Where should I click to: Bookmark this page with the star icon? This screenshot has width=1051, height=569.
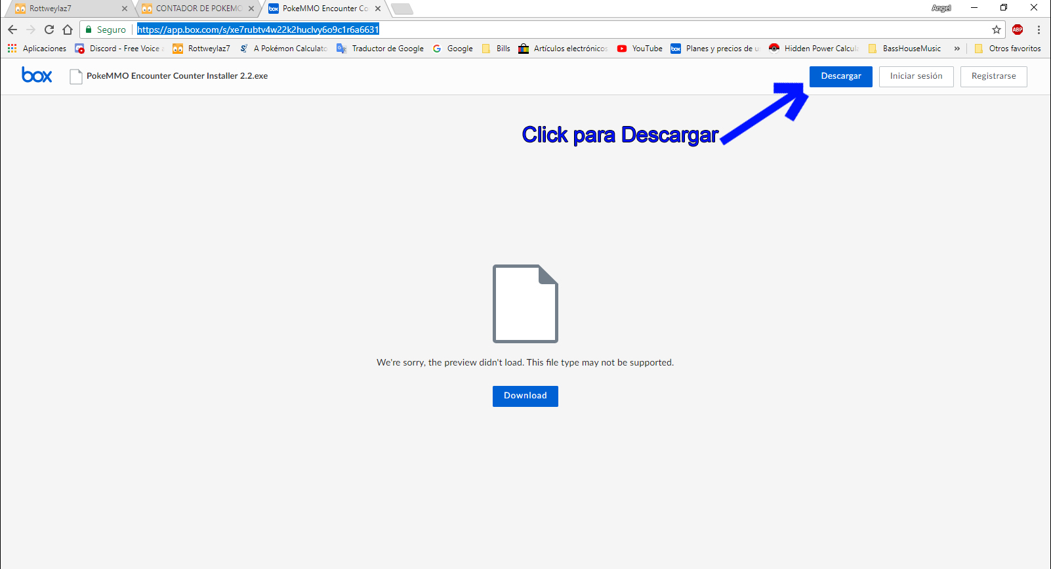(x=996, y=30)
